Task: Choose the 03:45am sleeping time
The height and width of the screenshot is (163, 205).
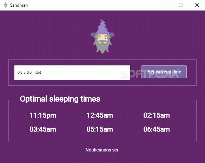Action: (x=43, y=129)
